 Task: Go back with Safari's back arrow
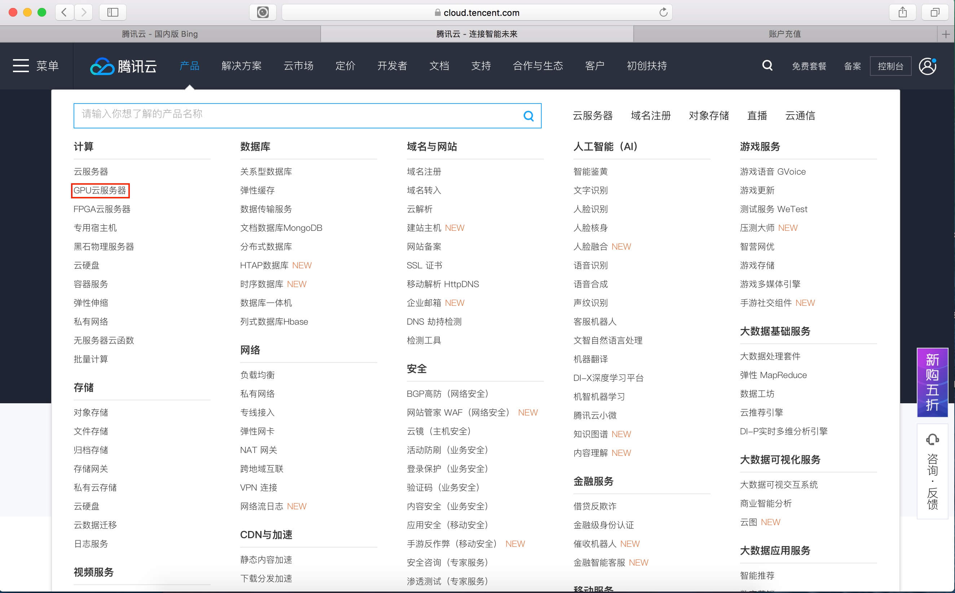tap(65, 13)
